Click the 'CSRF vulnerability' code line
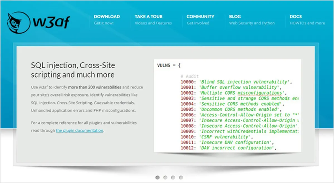This screenshot has height=183, width=334. [x=217, y=137]
